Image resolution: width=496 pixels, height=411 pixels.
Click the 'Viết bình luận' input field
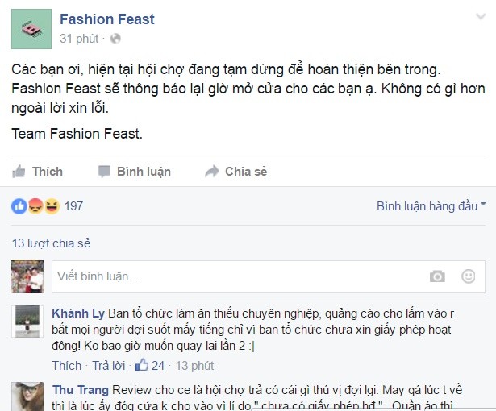pyautogui.click(x=234, y=276)
